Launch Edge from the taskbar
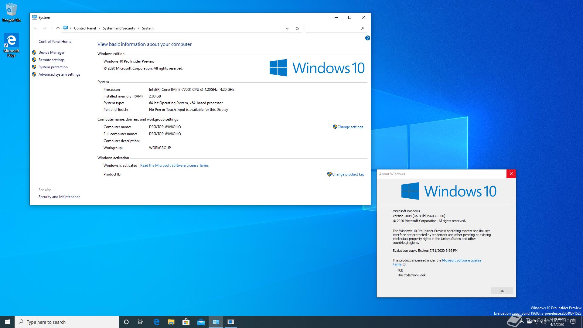This screenshot has width=583, height=328. (156, 322)
